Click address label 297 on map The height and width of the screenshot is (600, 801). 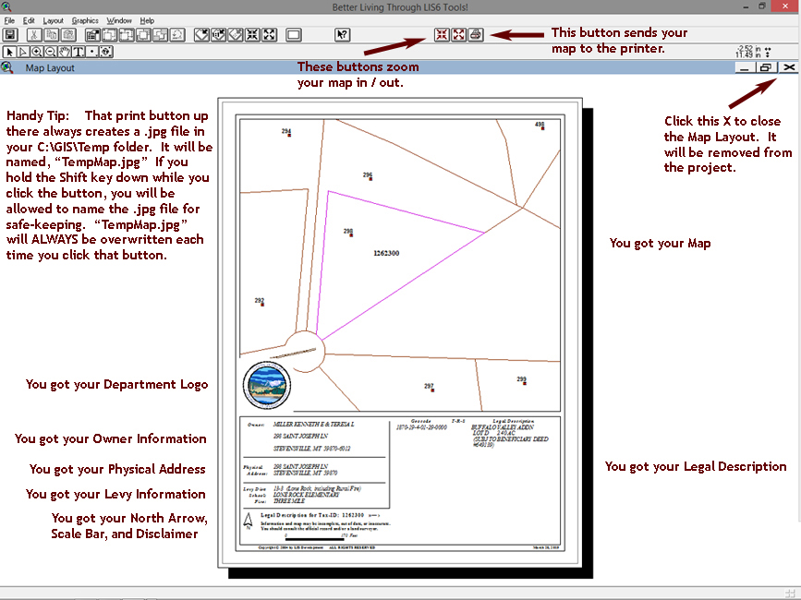tap(429, 388)
